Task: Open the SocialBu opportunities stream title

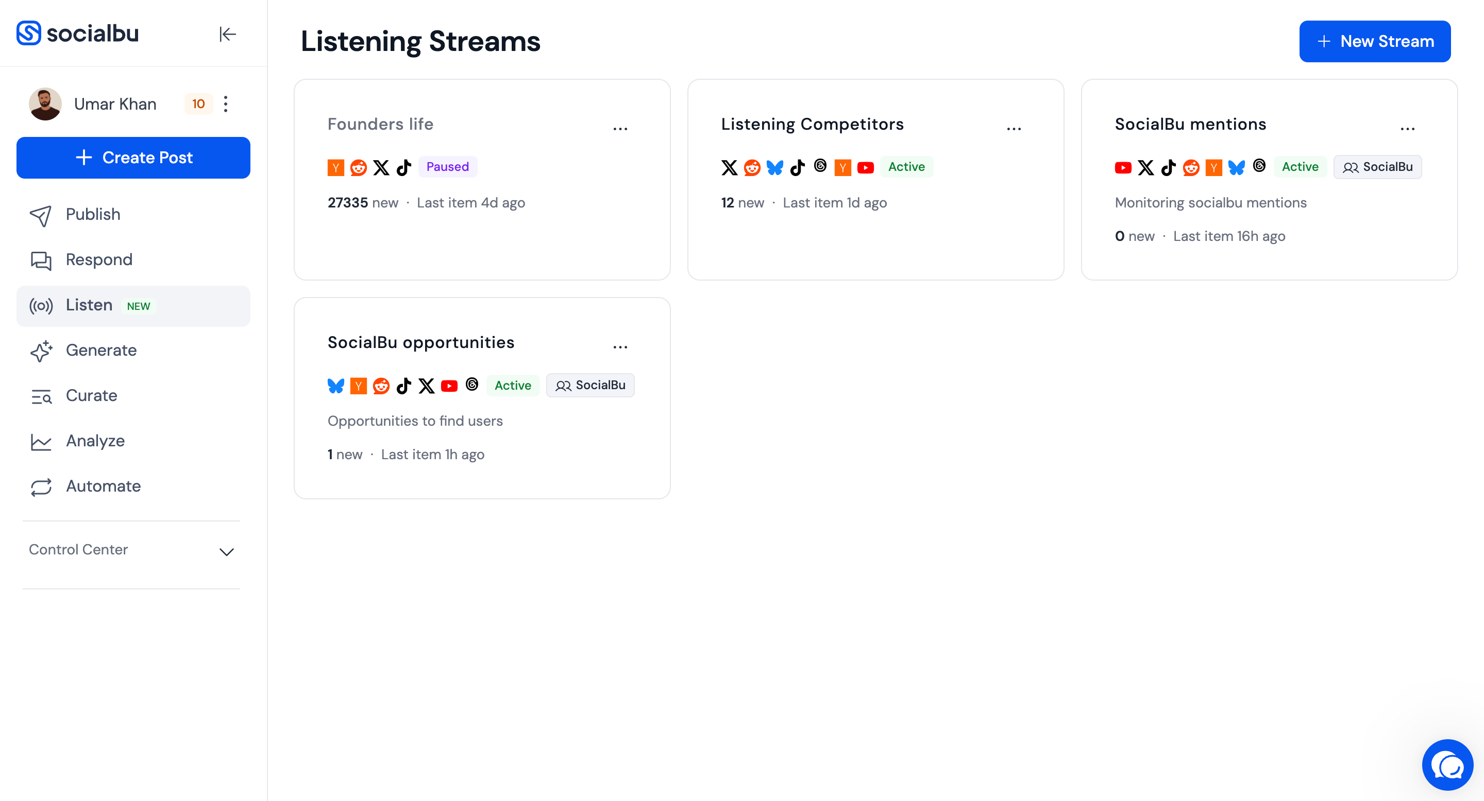Action: [x=420, y=342]
